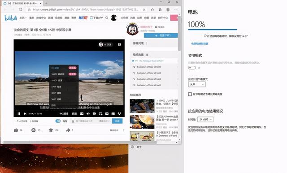Open the 时间段 24 小时 dropdown

pos(205,119)
